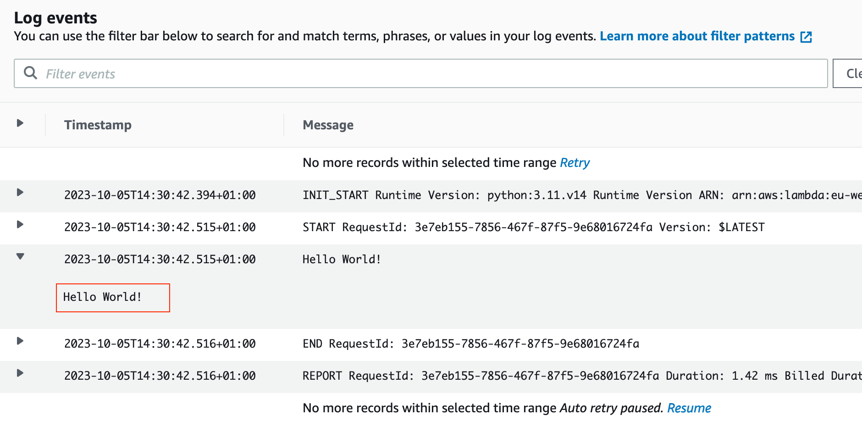Expand the END RequestId log row

pyautogui.click(x=20, y=341)
